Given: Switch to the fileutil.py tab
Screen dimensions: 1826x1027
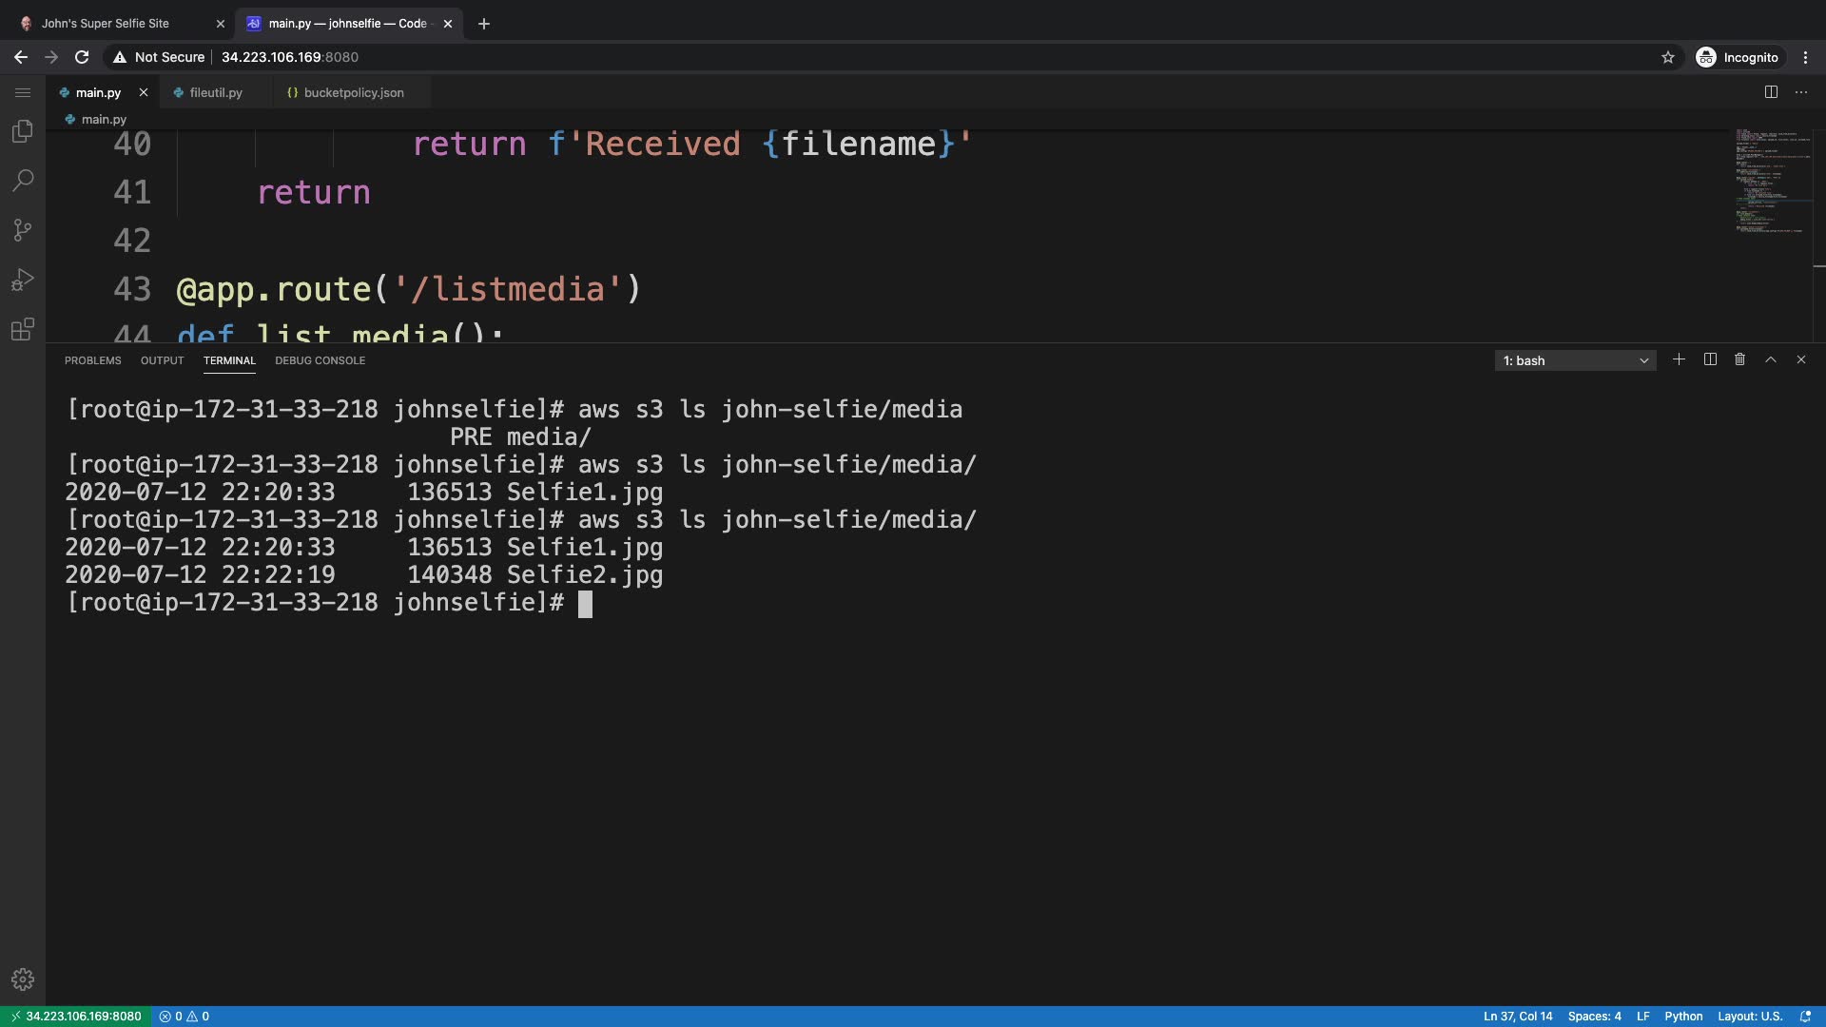Looking at the screenshot, I should pos(215,92).
